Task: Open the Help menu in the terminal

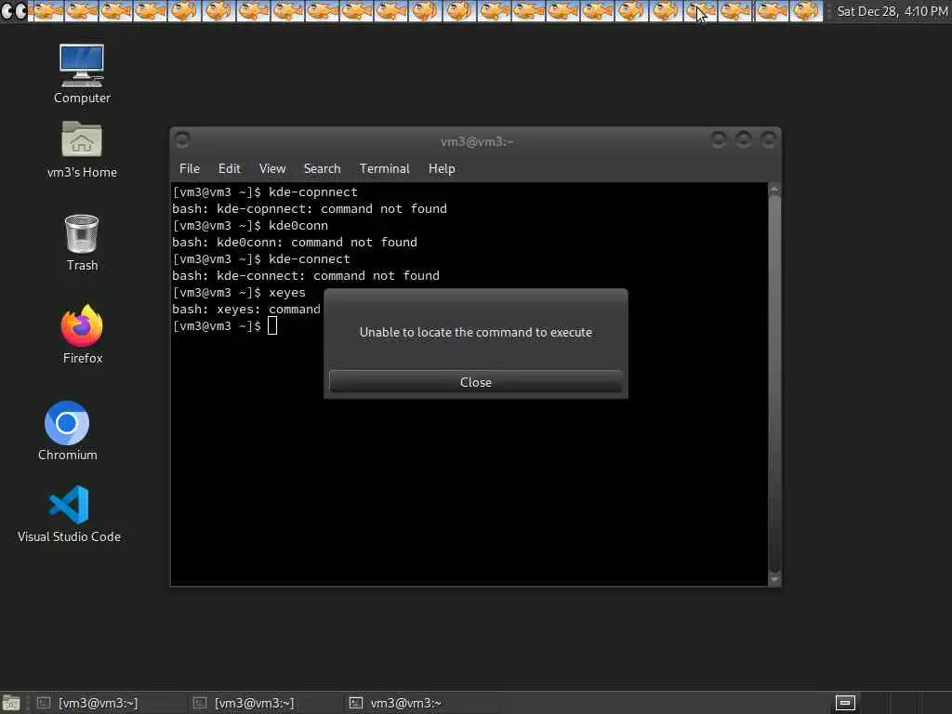Action: point(442,169)
